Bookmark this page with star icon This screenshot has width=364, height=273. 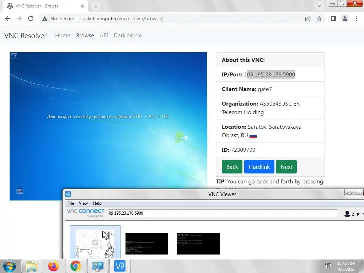point(319,18)
